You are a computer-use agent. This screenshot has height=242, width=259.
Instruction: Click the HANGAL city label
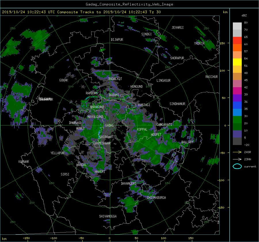coord(81,165)
